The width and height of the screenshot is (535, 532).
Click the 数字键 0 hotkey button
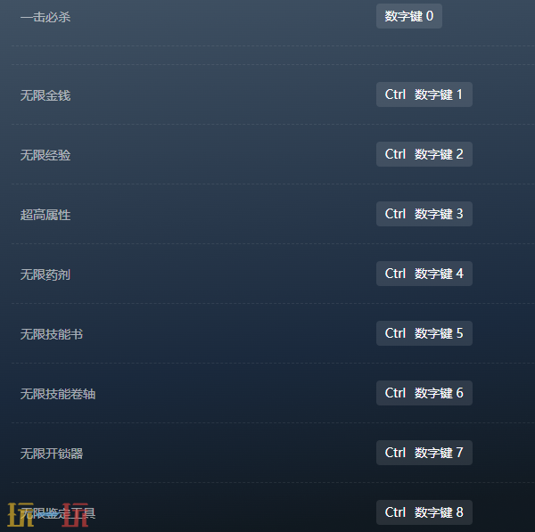pyautogui.click(x=408, y=16)
